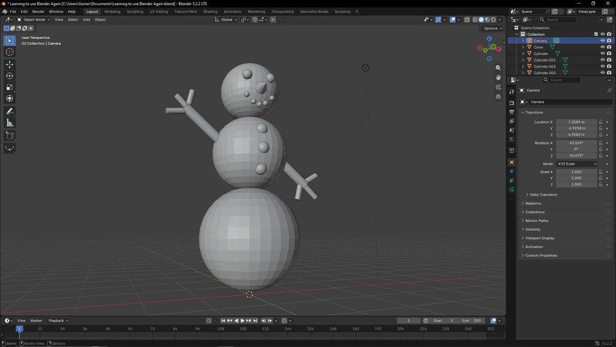Screen dimensions: 616x347
Task: Select rendered viewport shading mode
Action: click(493, 20)
